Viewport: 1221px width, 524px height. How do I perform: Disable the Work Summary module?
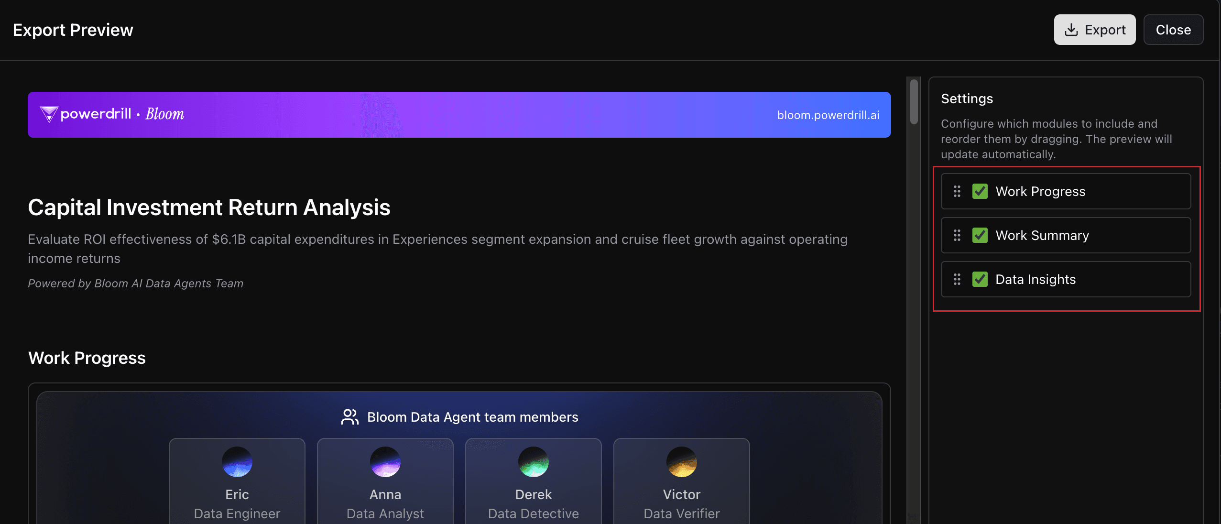coord(981,235)
